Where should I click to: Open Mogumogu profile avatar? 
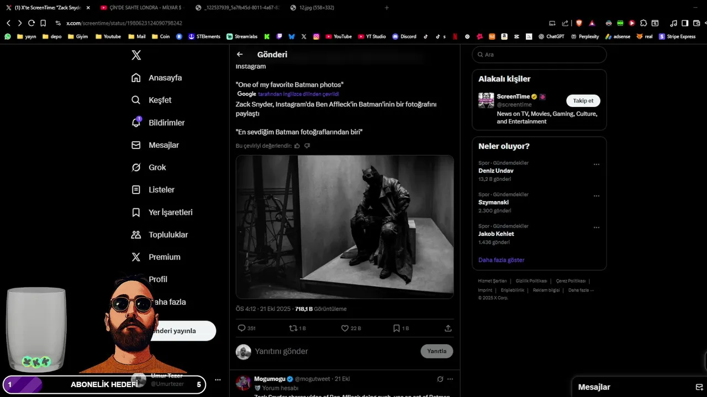[244, 383]
